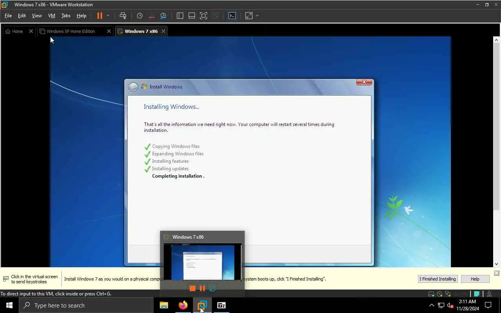The image size is (501, 313).
Task: Pause the VM with the orange toolbar button
Action: point(99,16)
